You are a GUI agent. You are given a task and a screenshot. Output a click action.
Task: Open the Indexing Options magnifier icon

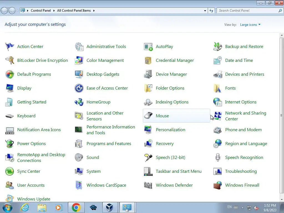click(148, 102)
